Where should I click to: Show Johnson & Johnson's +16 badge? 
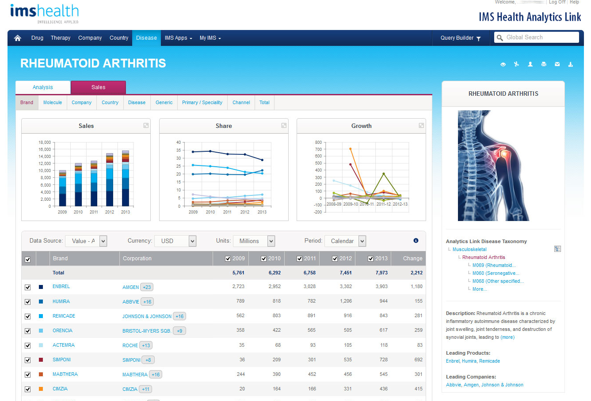pyautogui.click(x=179, y=316)
